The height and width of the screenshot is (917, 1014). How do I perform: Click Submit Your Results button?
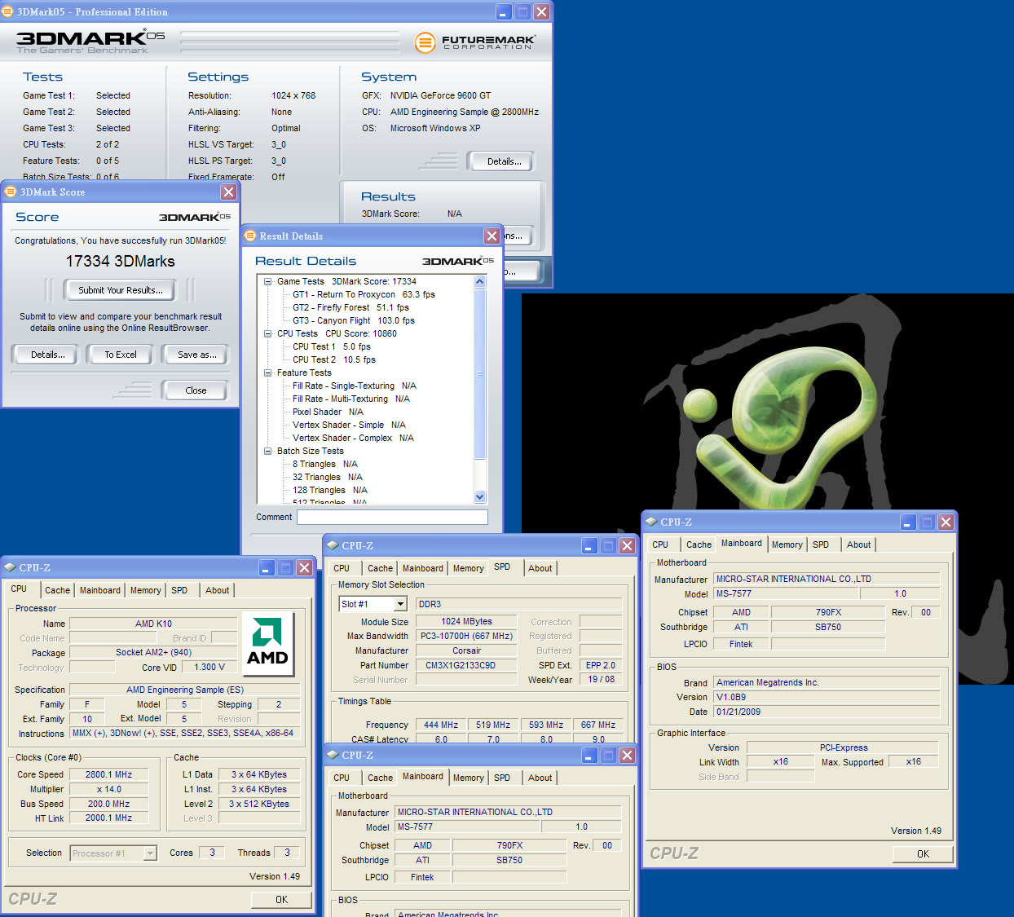tap(121, 290)
